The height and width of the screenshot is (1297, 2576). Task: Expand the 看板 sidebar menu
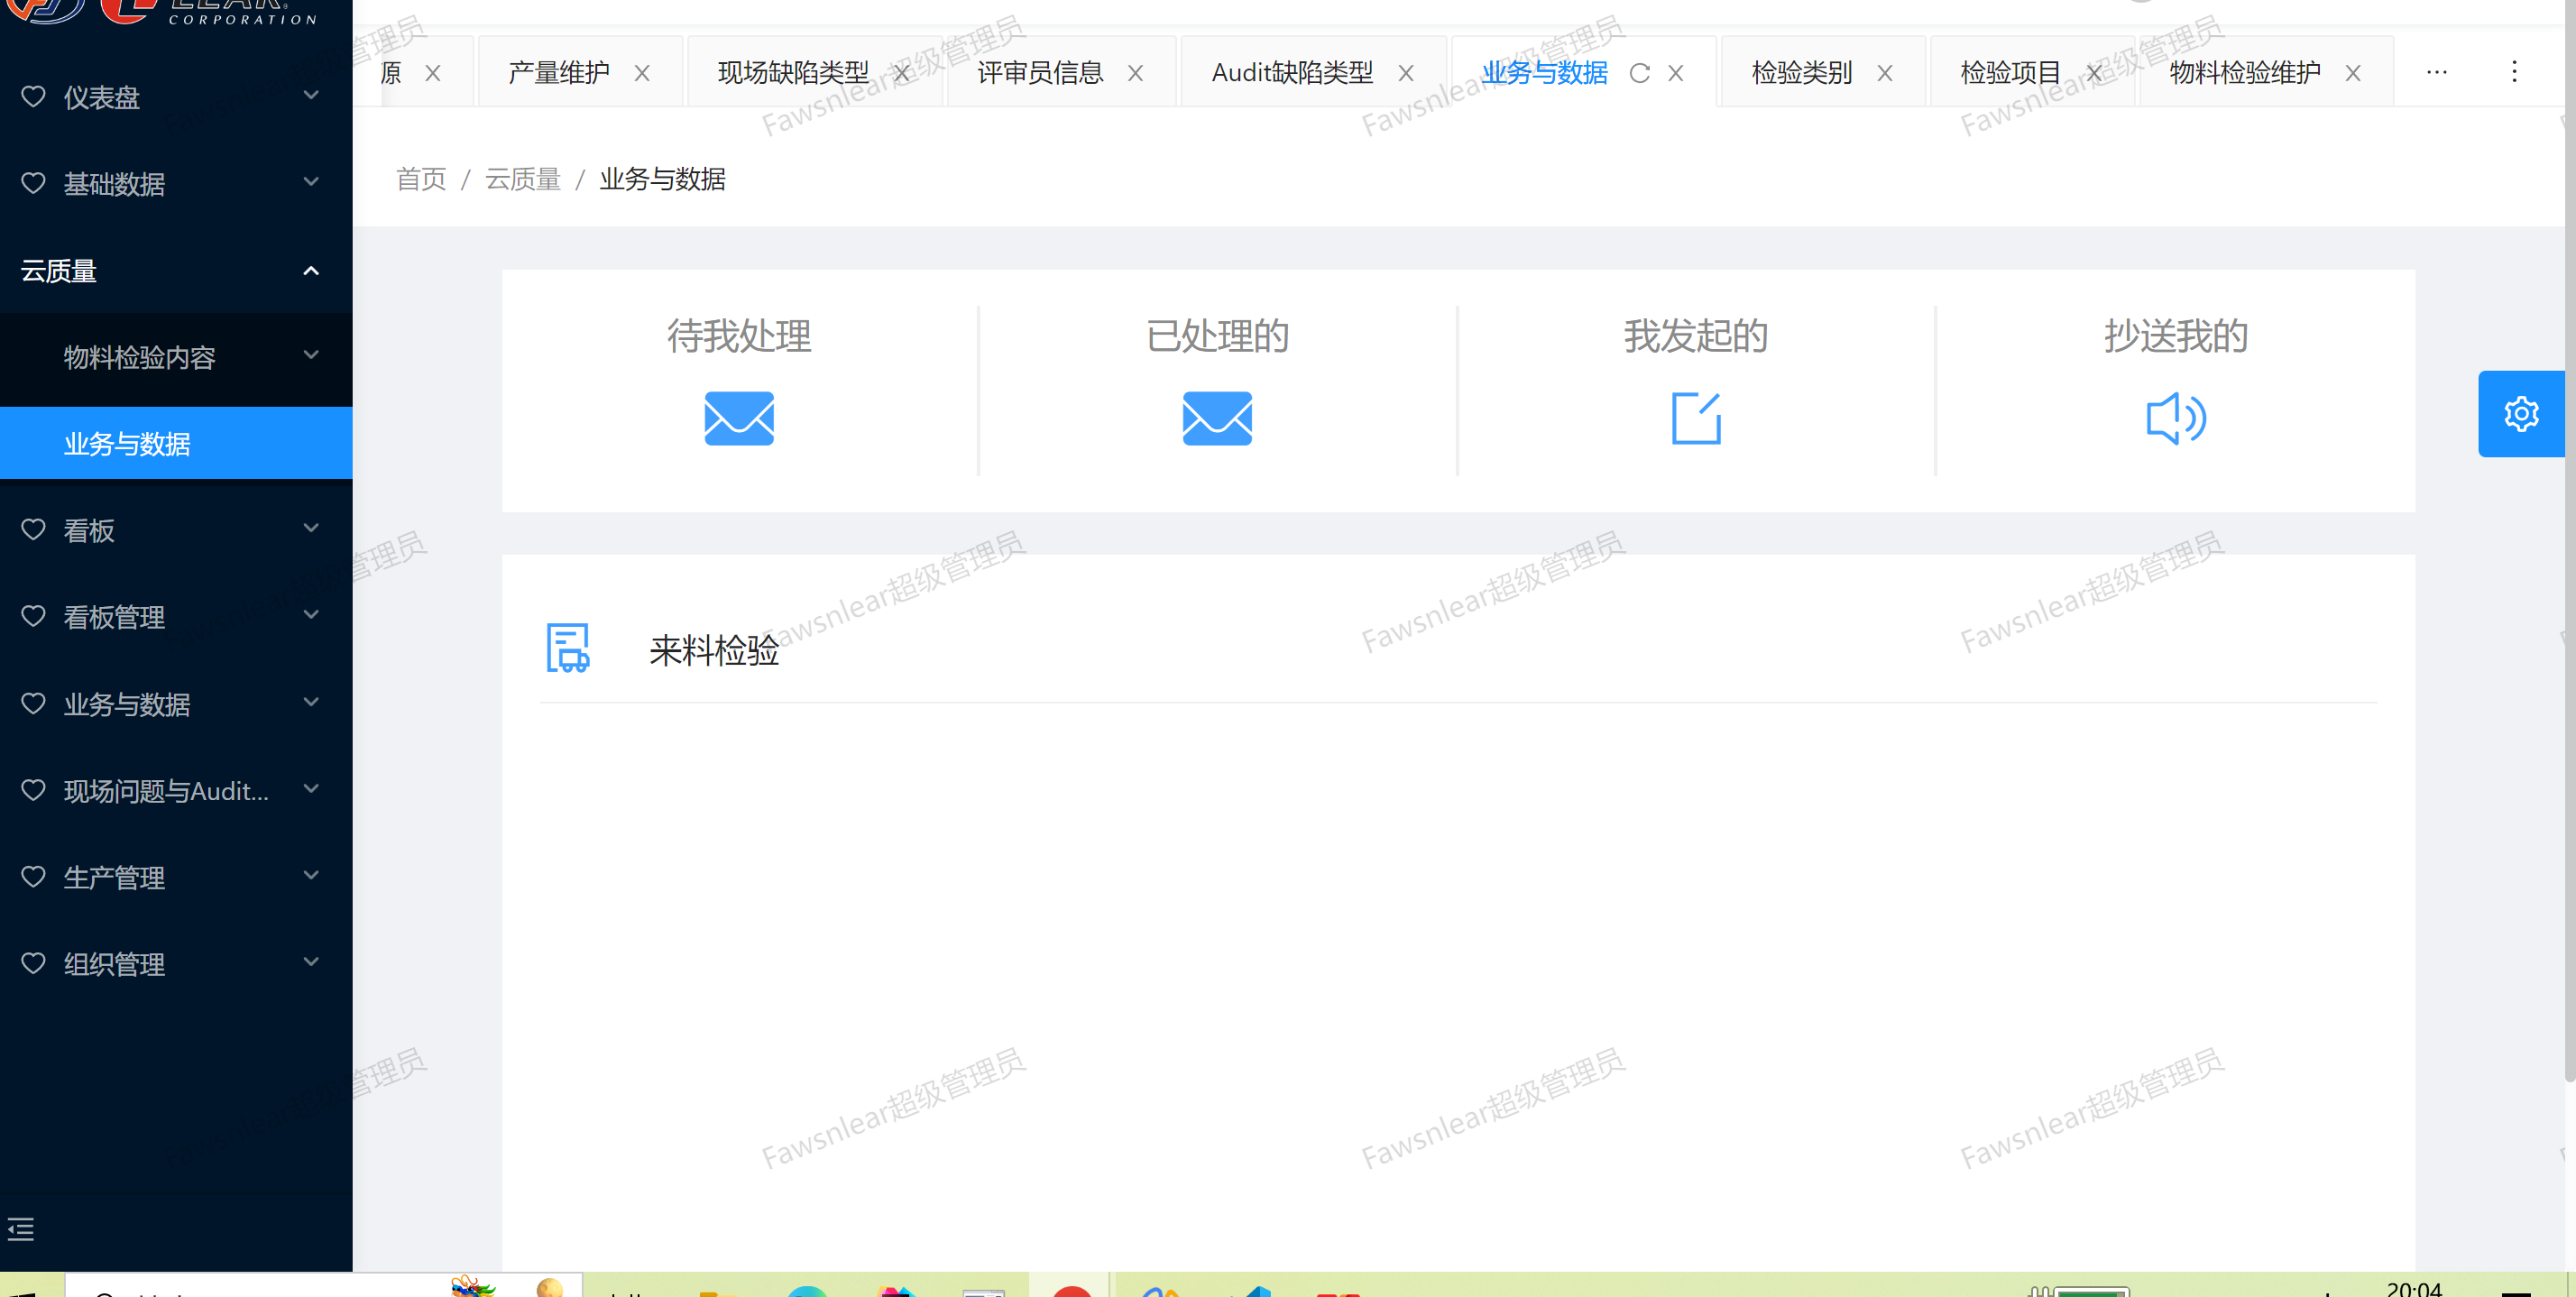[311, 528]
